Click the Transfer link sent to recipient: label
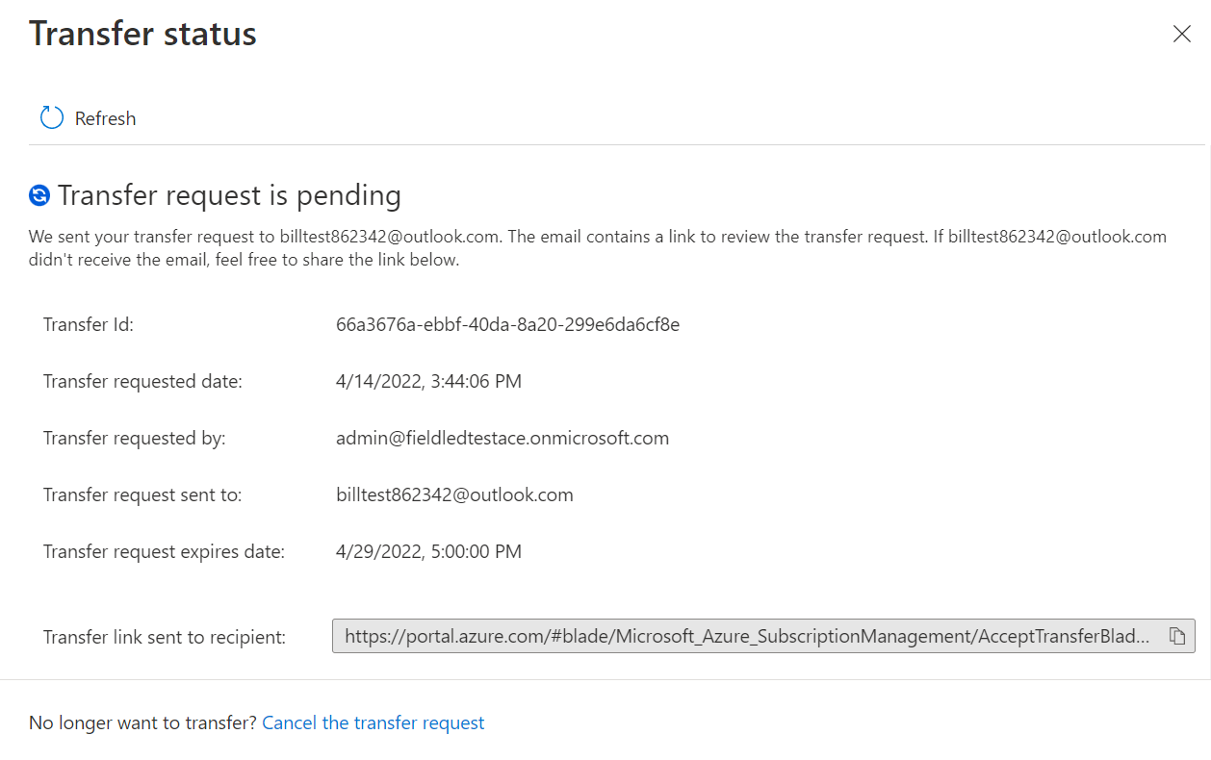The height and width of the screenshot is (760, 1211). [165, 636]
